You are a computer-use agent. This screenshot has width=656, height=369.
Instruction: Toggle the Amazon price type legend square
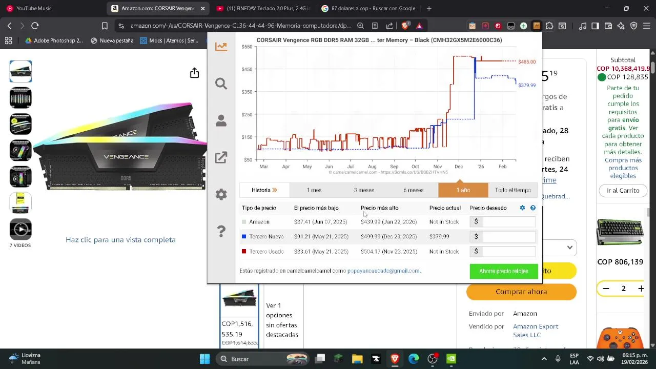(x=244, y=222)
